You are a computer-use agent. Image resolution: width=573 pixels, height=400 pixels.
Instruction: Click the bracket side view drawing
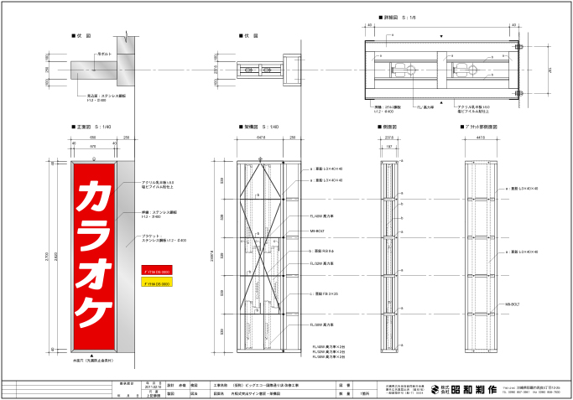481,257
